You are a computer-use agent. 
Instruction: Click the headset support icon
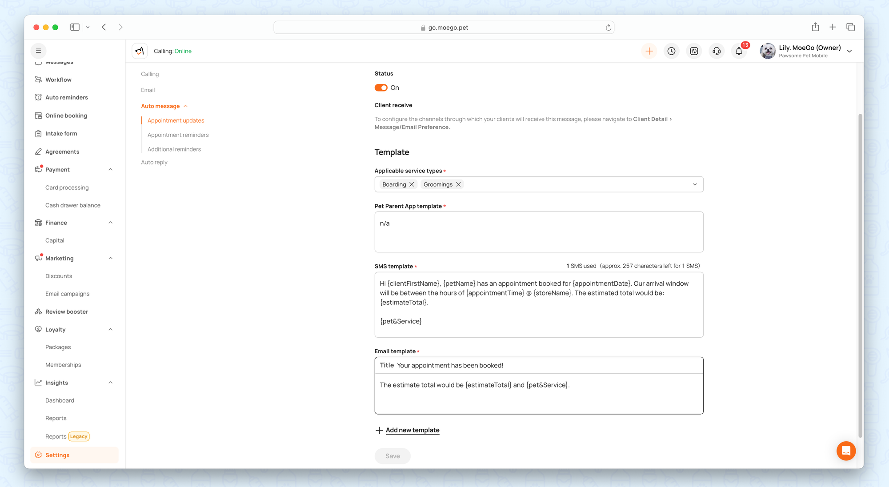tap(717, 51)
